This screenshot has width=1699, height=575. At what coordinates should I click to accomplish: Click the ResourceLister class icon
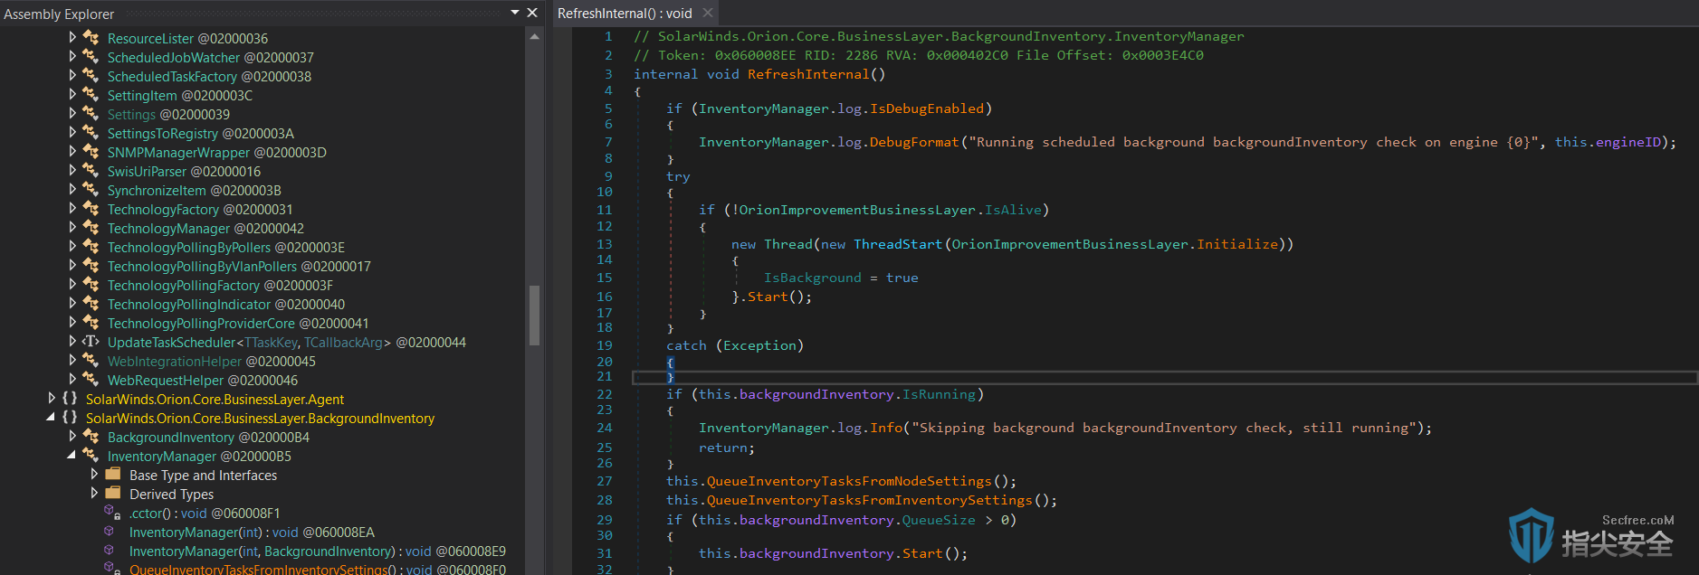pos(91,38)
